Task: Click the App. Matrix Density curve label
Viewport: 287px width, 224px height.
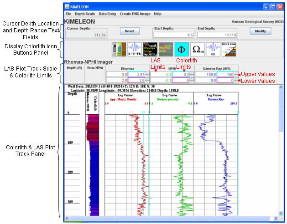Action: [x=123, y=99]
